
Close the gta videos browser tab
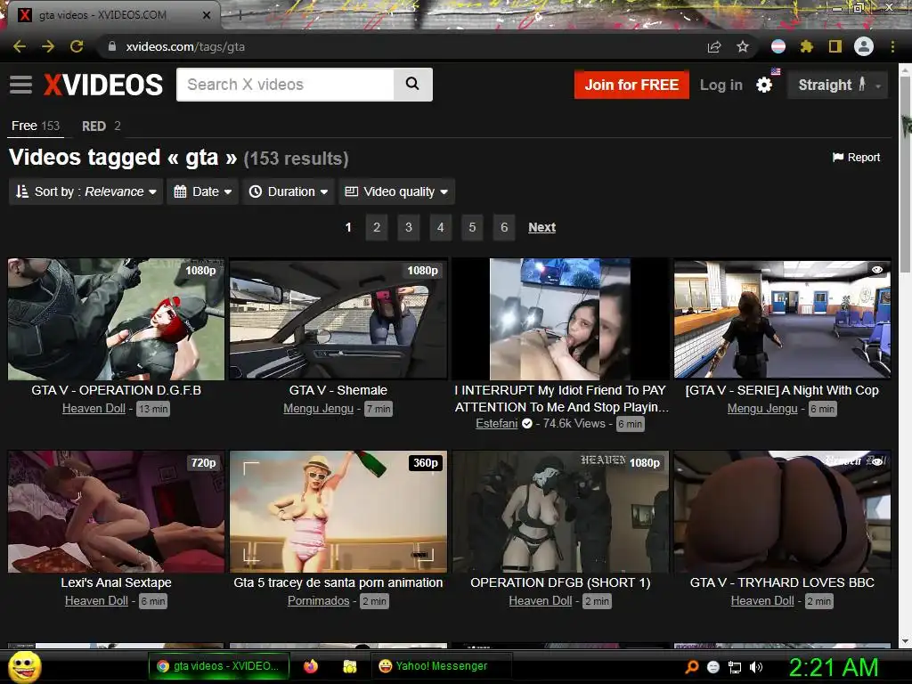(207, 15)
